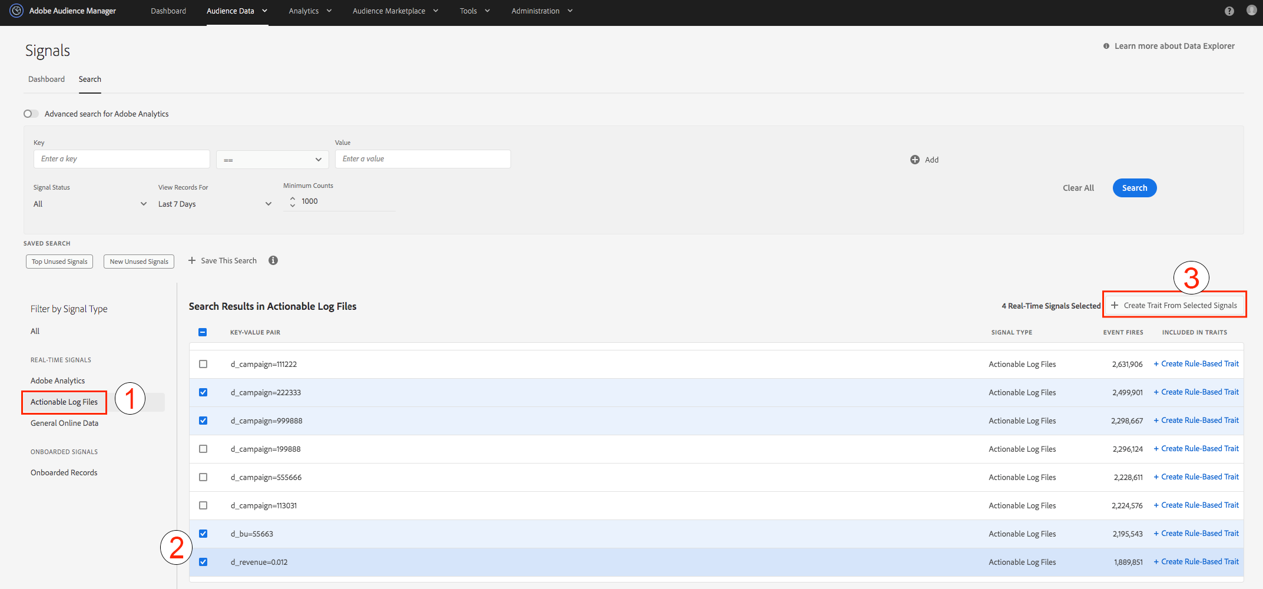
Task: Click the INCLUDED IN TRAITS column header
Action: coord(1195,332)
